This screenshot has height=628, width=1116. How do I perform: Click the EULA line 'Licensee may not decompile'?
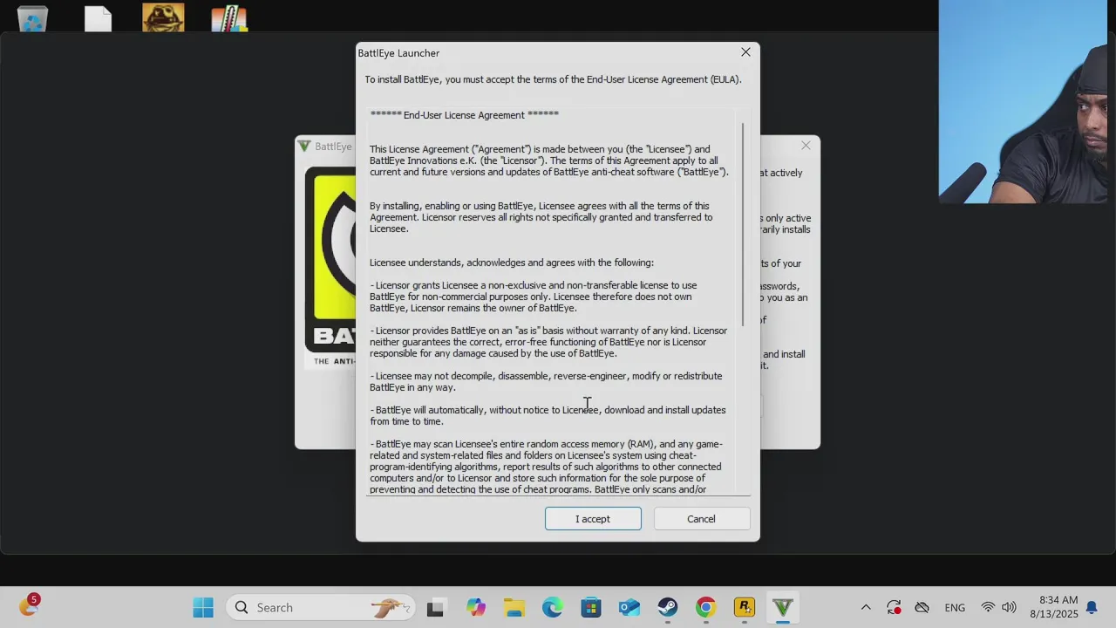546,382
